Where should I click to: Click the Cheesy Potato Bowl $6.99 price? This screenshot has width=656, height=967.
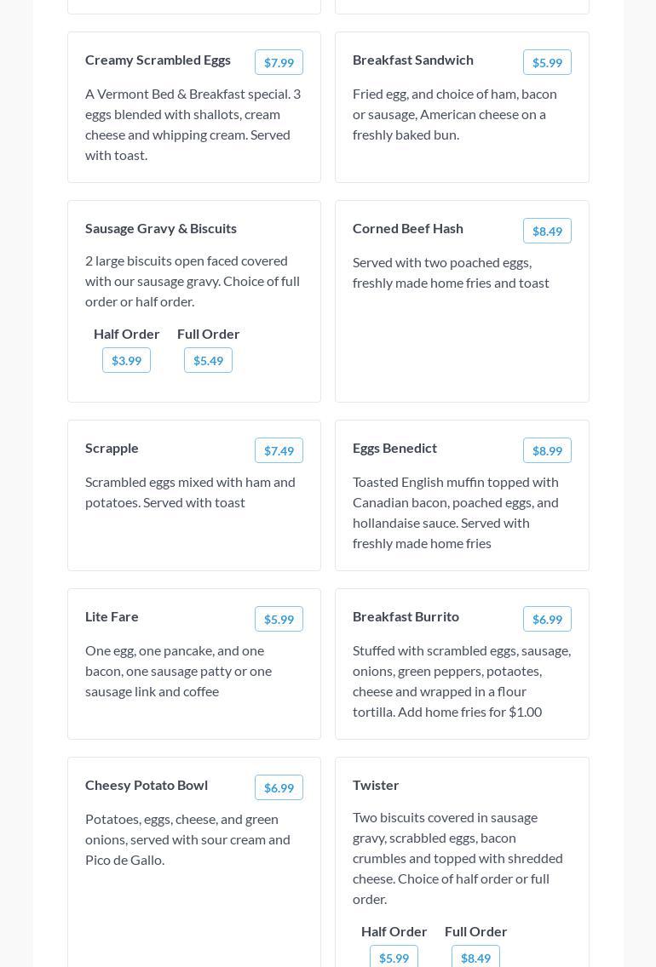279,787
